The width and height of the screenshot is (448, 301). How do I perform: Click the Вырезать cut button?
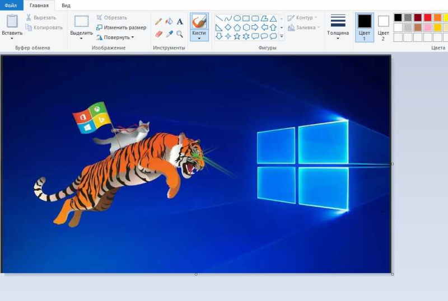41,18
